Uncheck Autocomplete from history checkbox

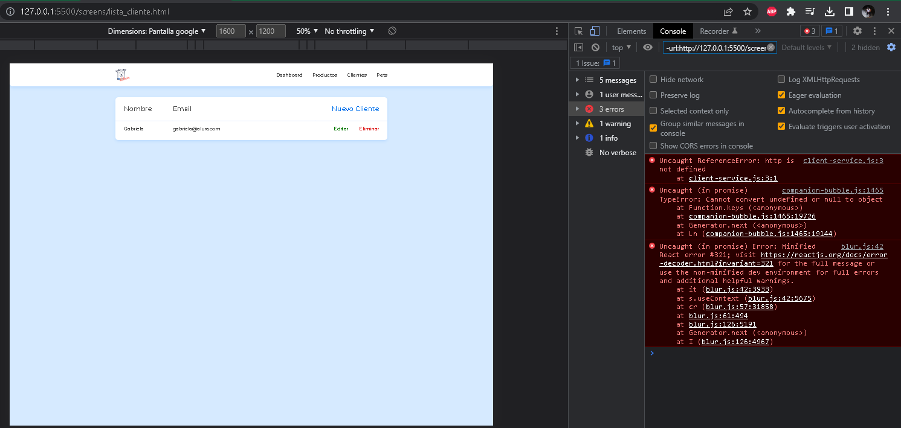coord(781,110)
